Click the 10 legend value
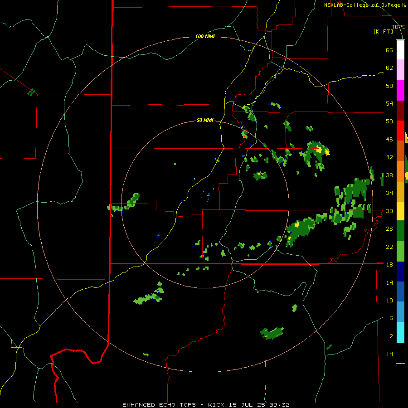 pyautogui.click(x=389, y=300)
